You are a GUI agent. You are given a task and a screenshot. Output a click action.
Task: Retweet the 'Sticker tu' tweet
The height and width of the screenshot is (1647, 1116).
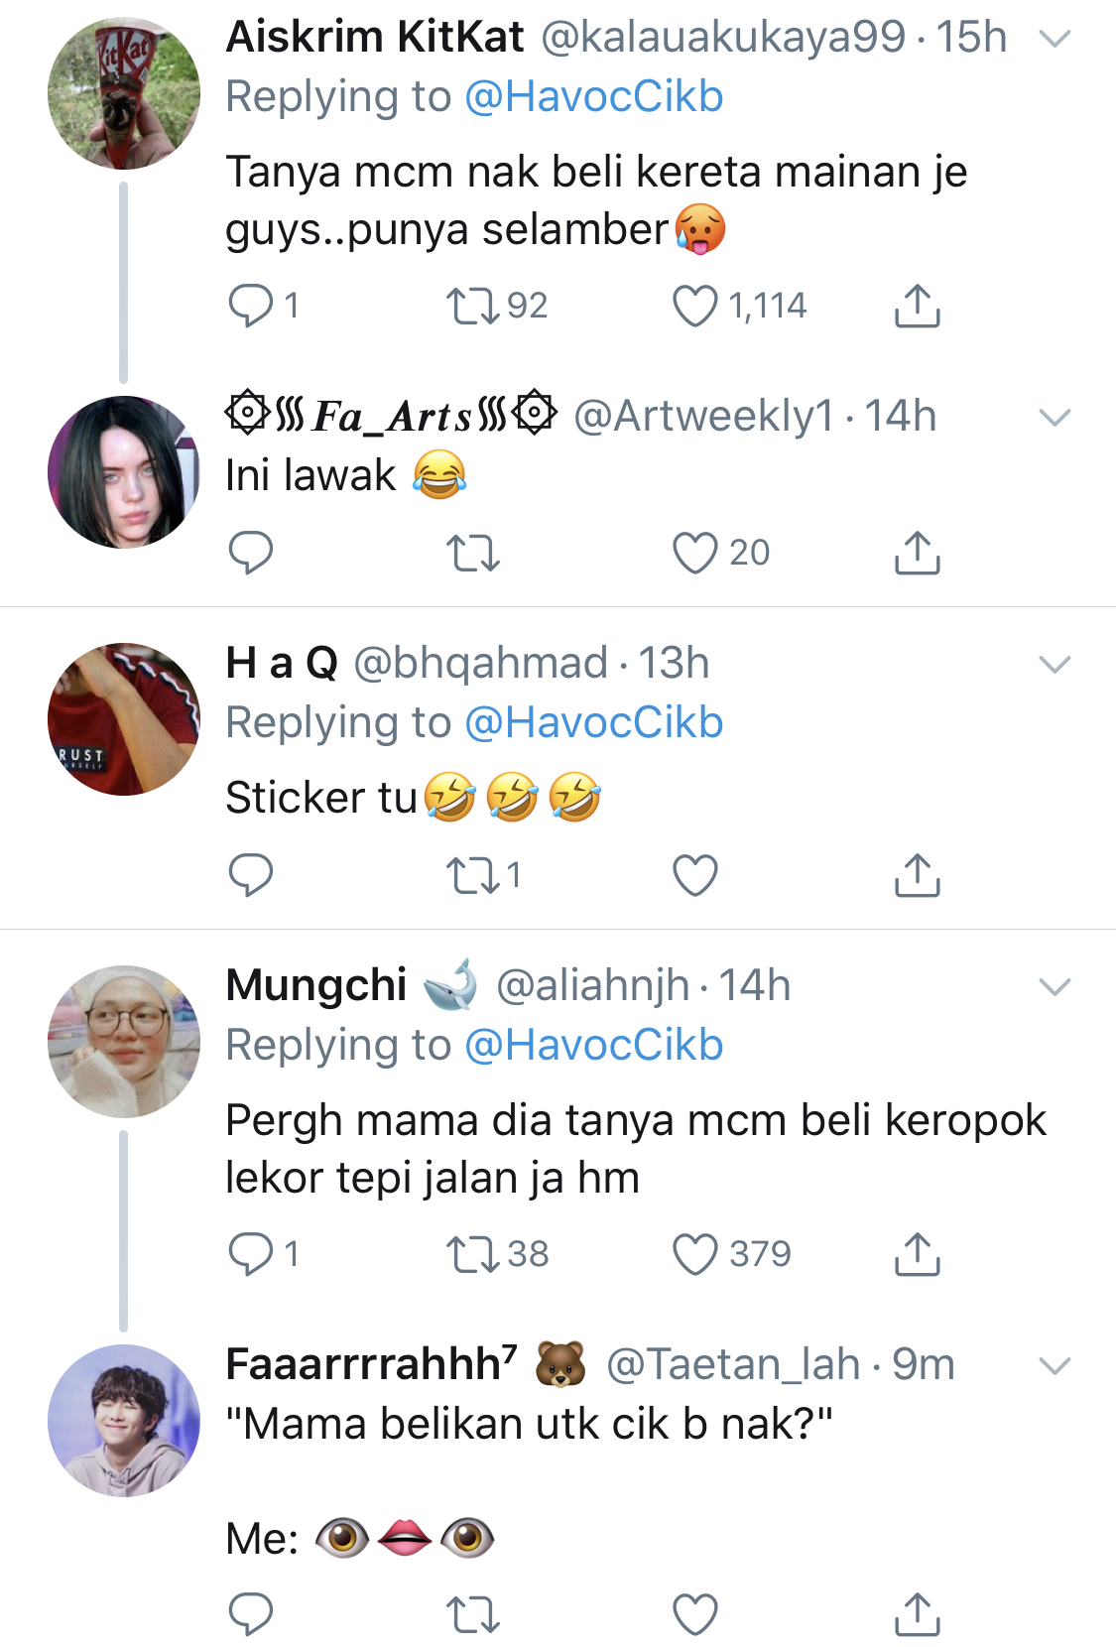(x=472, y=875)
